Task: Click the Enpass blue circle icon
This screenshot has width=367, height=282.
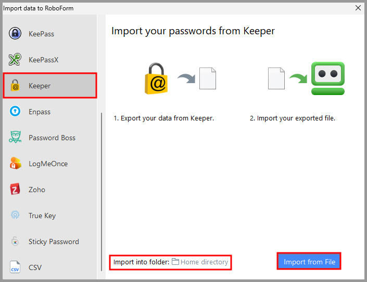Action: point(15,112)
